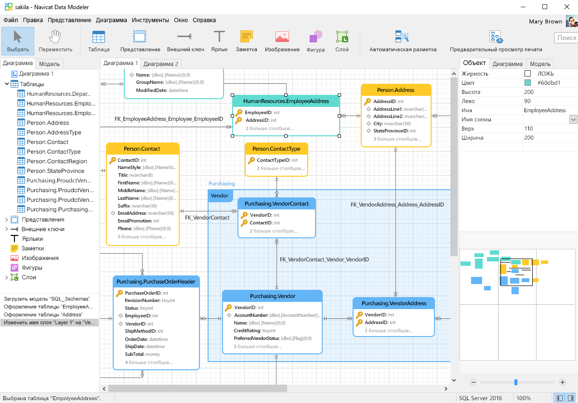Select Purchasing.PurchaseOrderHeader table header

[x=156, y=282]
